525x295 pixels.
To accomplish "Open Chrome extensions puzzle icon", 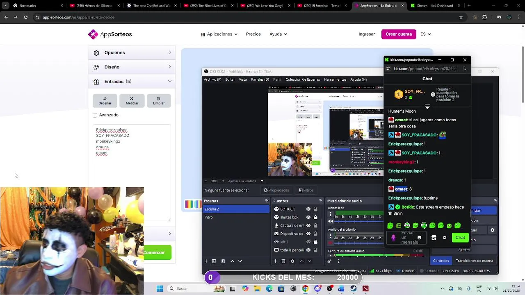I will [x=485, y=17].
